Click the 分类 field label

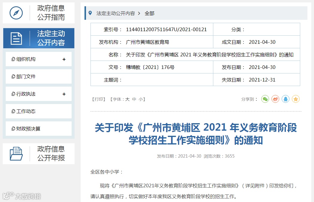tap(238, 30)
